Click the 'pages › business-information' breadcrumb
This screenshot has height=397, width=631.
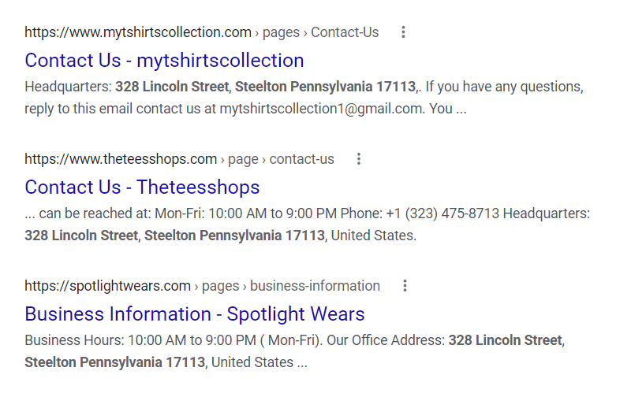pos(290,286)
